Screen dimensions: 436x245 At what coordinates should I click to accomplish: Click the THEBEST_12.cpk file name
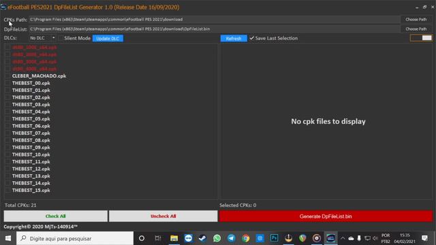point(31,169)
